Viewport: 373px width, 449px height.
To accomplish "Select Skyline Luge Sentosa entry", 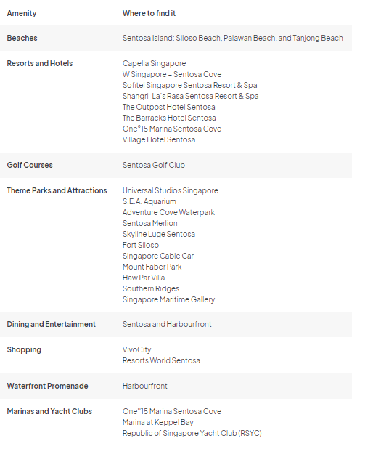I will (x=159, y=234).
